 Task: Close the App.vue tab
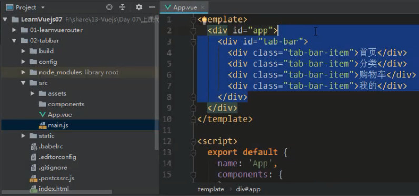point(203,7)
